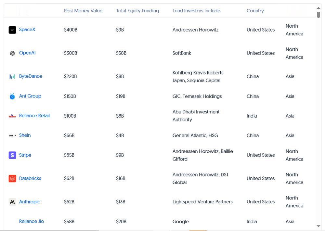
Task: Open the OpenAI company link
Action: [27, 53]
